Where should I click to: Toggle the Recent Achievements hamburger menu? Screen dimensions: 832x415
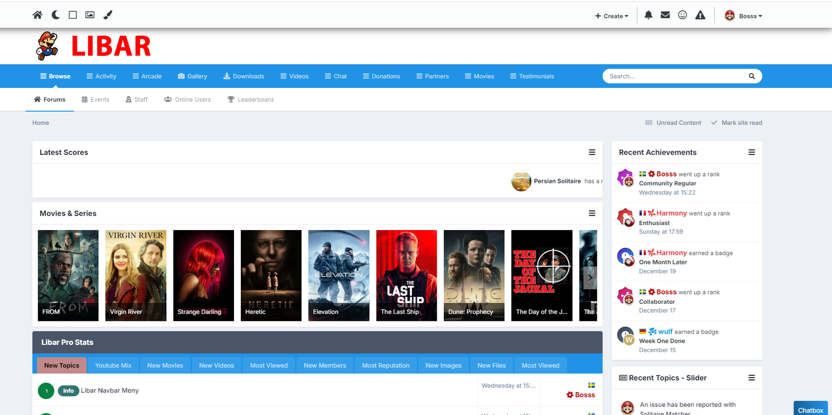click(751, 152)
